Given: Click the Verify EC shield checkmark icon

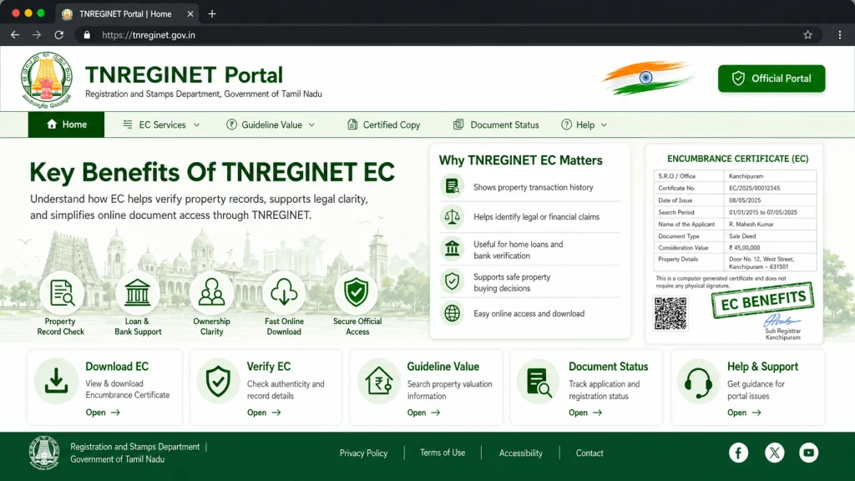Looking at the screenshot, I should [218, 381].
